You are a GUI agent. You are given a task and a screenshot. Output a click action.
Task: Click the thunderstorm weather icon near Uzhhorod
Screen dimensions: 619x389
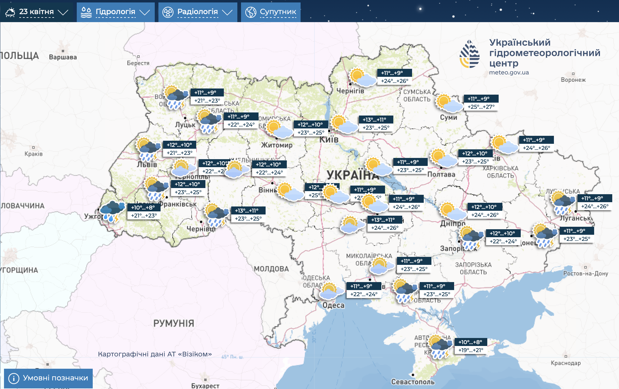coord(112,211)
